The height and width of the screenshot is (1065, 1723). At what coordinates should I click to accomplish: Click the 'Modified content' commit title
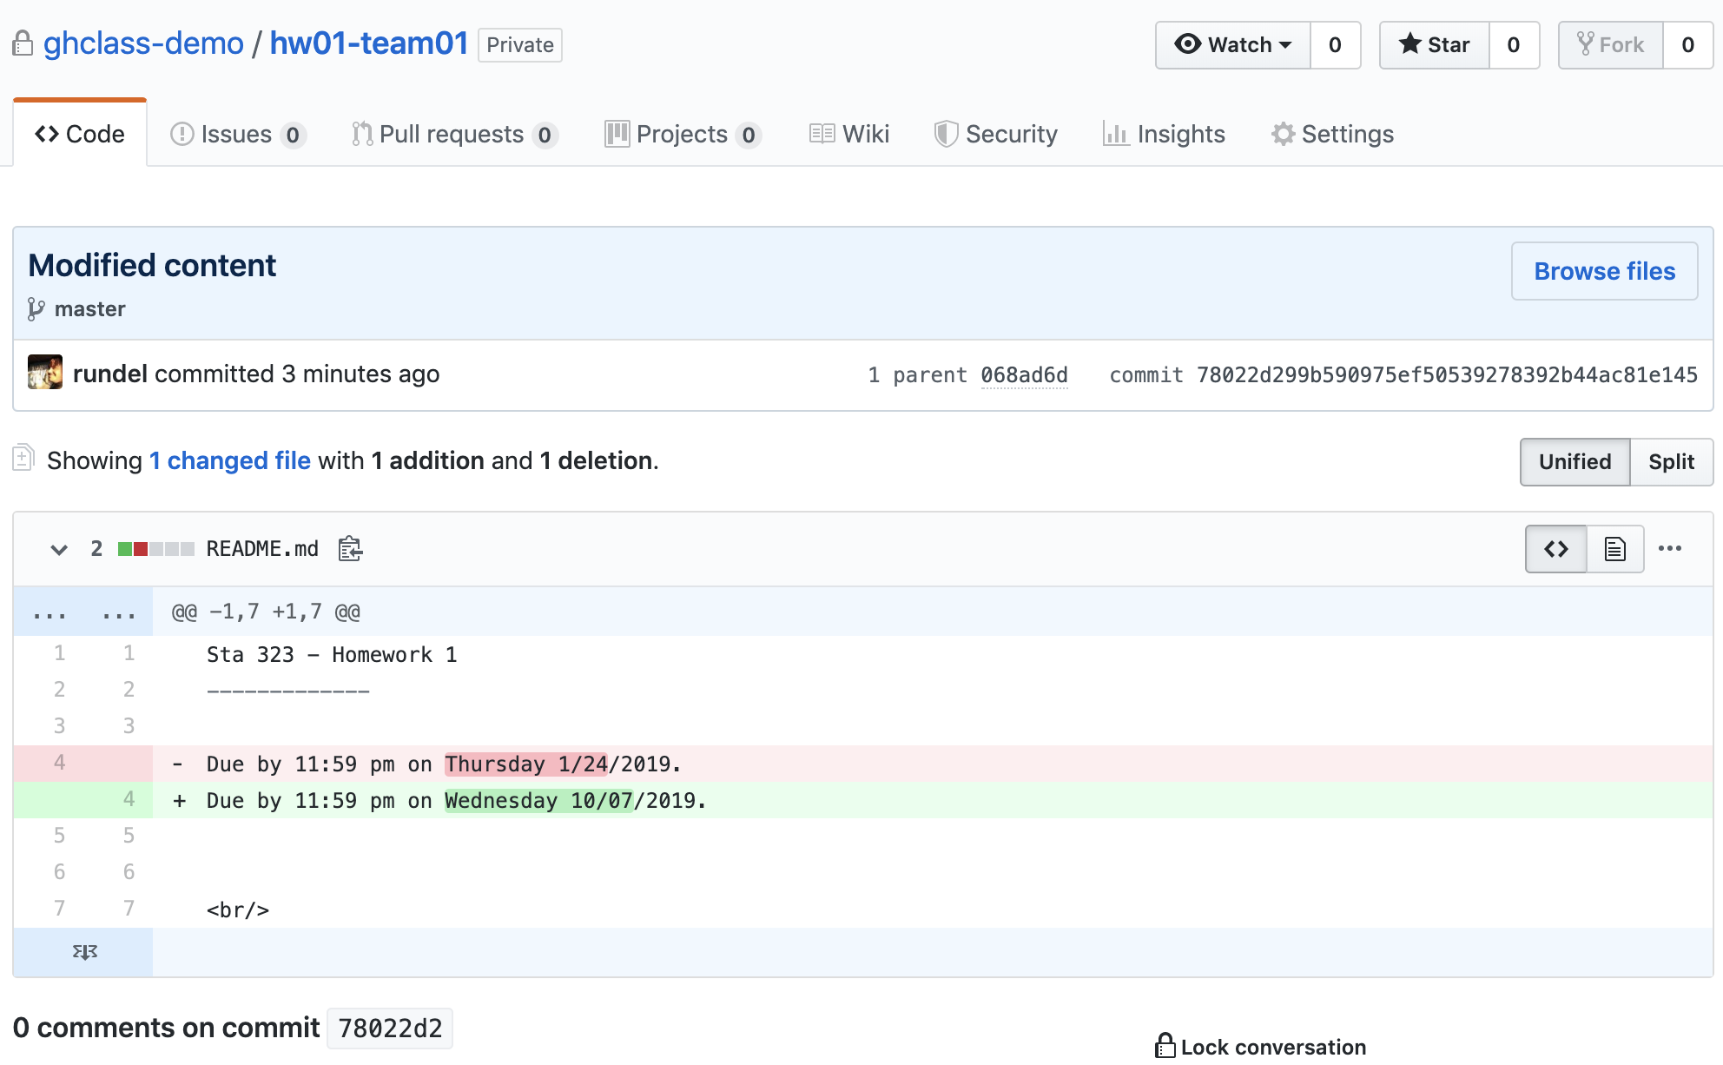coord(152,265)
